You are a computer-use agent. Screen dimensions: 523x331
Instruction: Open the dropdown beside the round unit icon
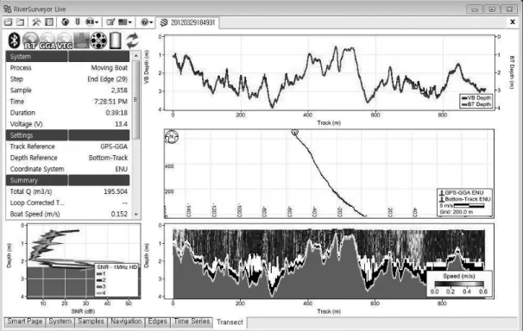pyautogui.click(x=97, y=22)
